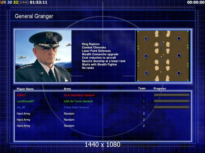Click the bottom-right unnumbered start position on minimap
Screen dimensions: 205x153
coord(179,73)
